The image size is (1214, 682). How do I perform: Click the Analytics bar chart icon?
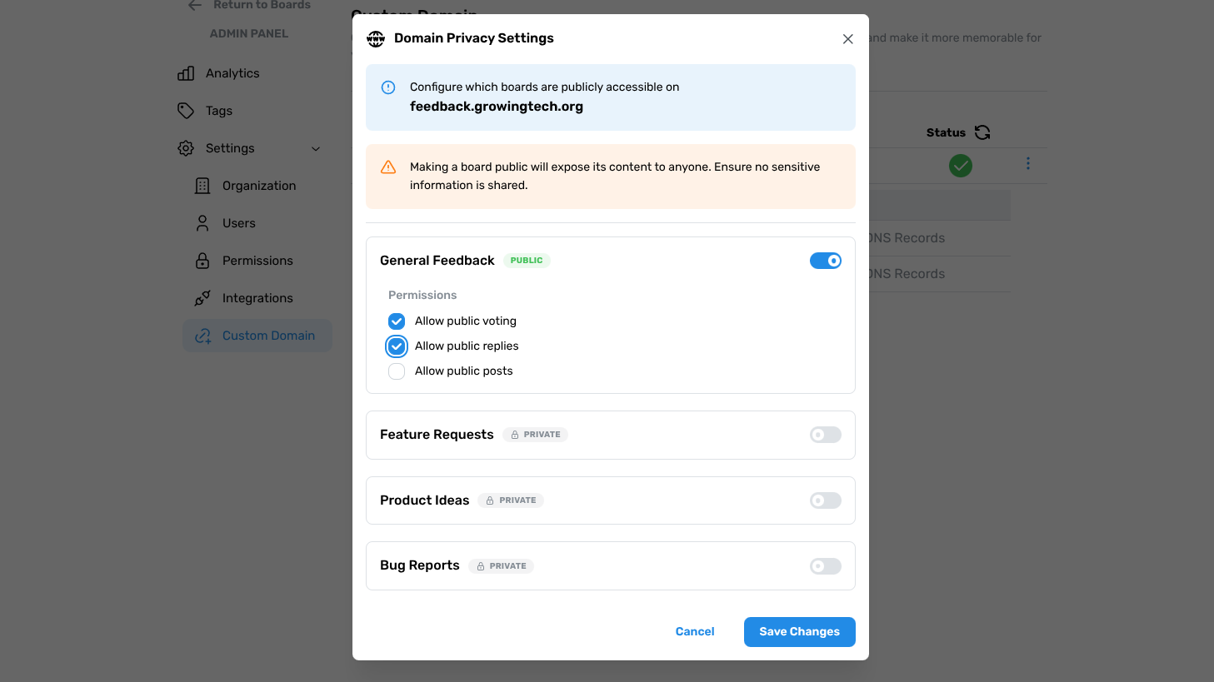(x=186, y=73)
